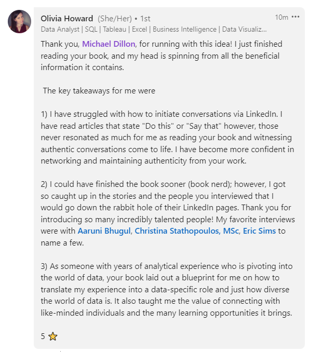Click the gold star emoji icon
Image resolution: width=309 pixels, height=352 pixels.
(x=53, y=336)
